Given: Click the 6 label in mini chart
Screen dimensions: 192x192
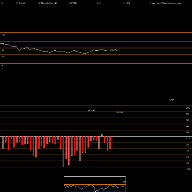Looking at the screenshot, I should tap(123, 187).
